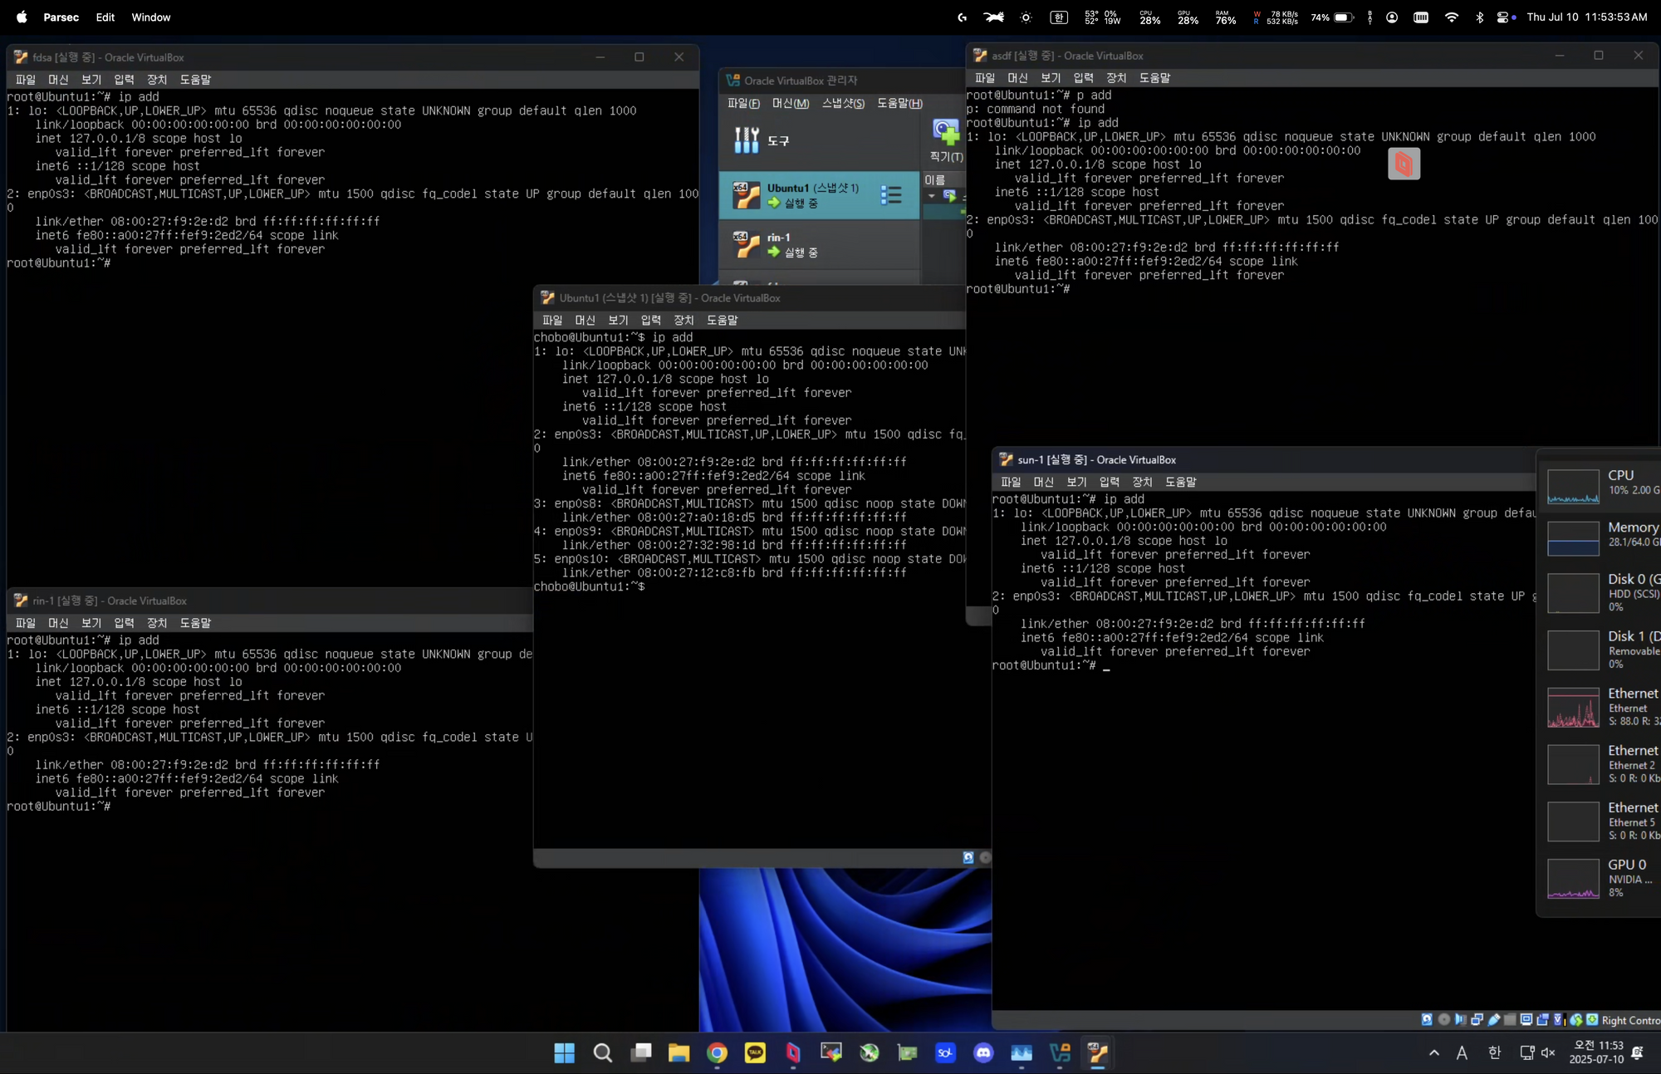Click the 이름 column header

pyautogui.click(x=935, y=179)
